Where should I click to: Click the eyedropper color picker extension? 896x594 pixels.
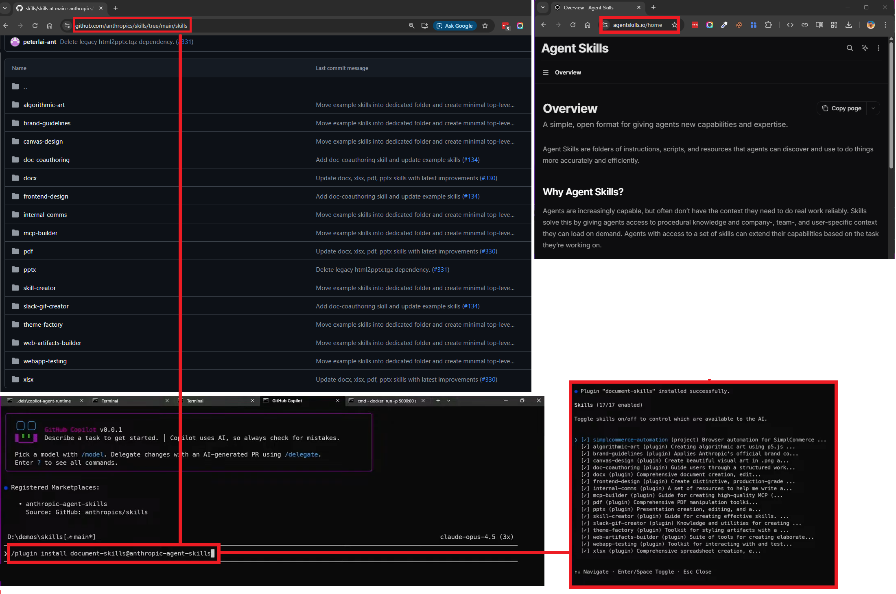tap(724, 25)
